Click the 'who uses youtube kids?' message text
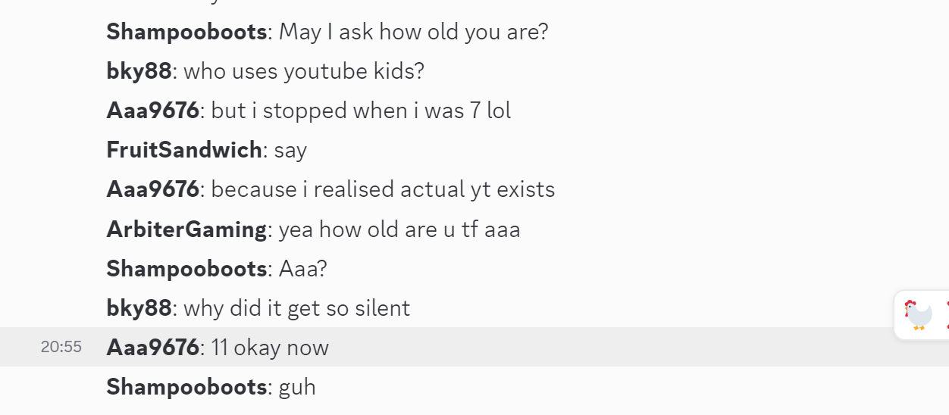Viewport: 949px width, 415px height. pyautogui.click(x=304, y=71)
